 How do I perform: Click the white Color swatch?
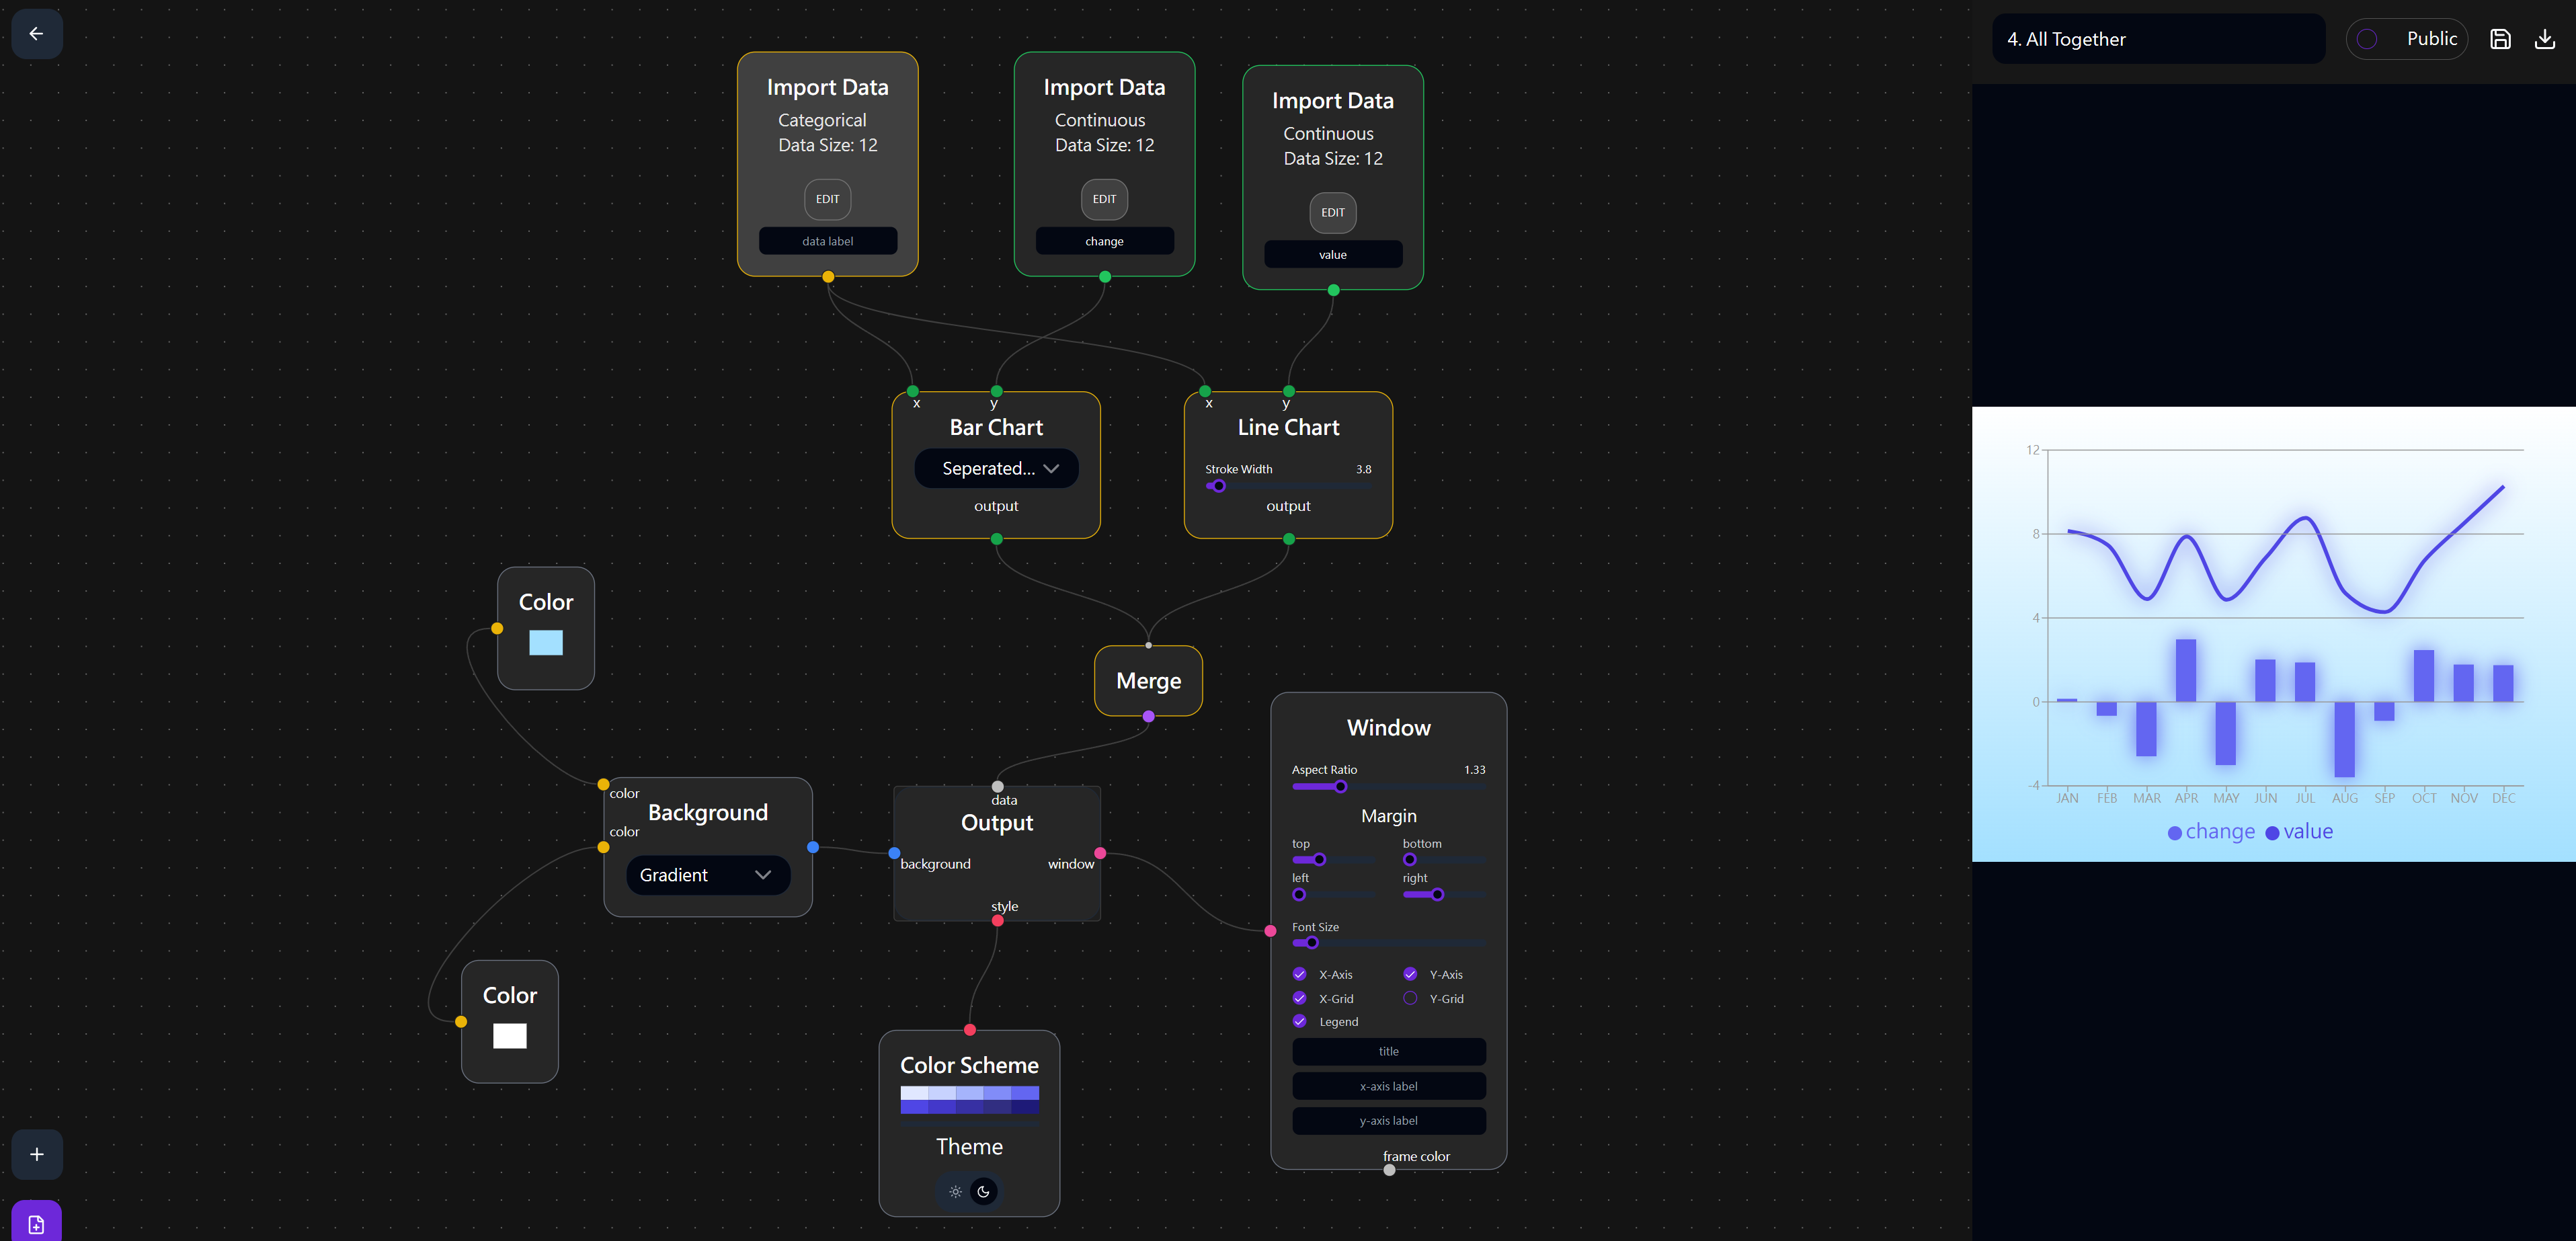tap(509, 1036)
